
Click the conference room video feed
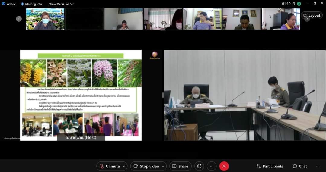[245, 95]
